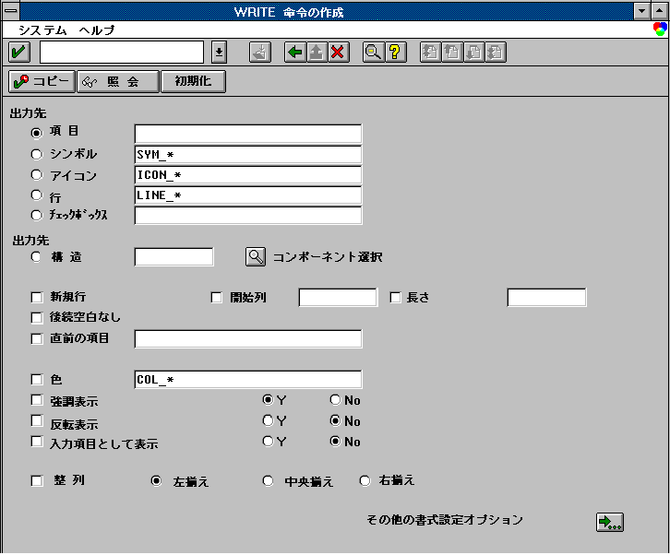670x555 pixels.
Task: Select No for 反転表示
Action: click(335, 420)
